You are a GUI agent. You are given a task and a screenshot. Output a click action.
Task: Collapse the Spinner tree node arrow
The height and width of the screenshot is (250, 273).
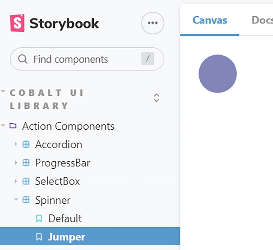click(x=16, y=200)
